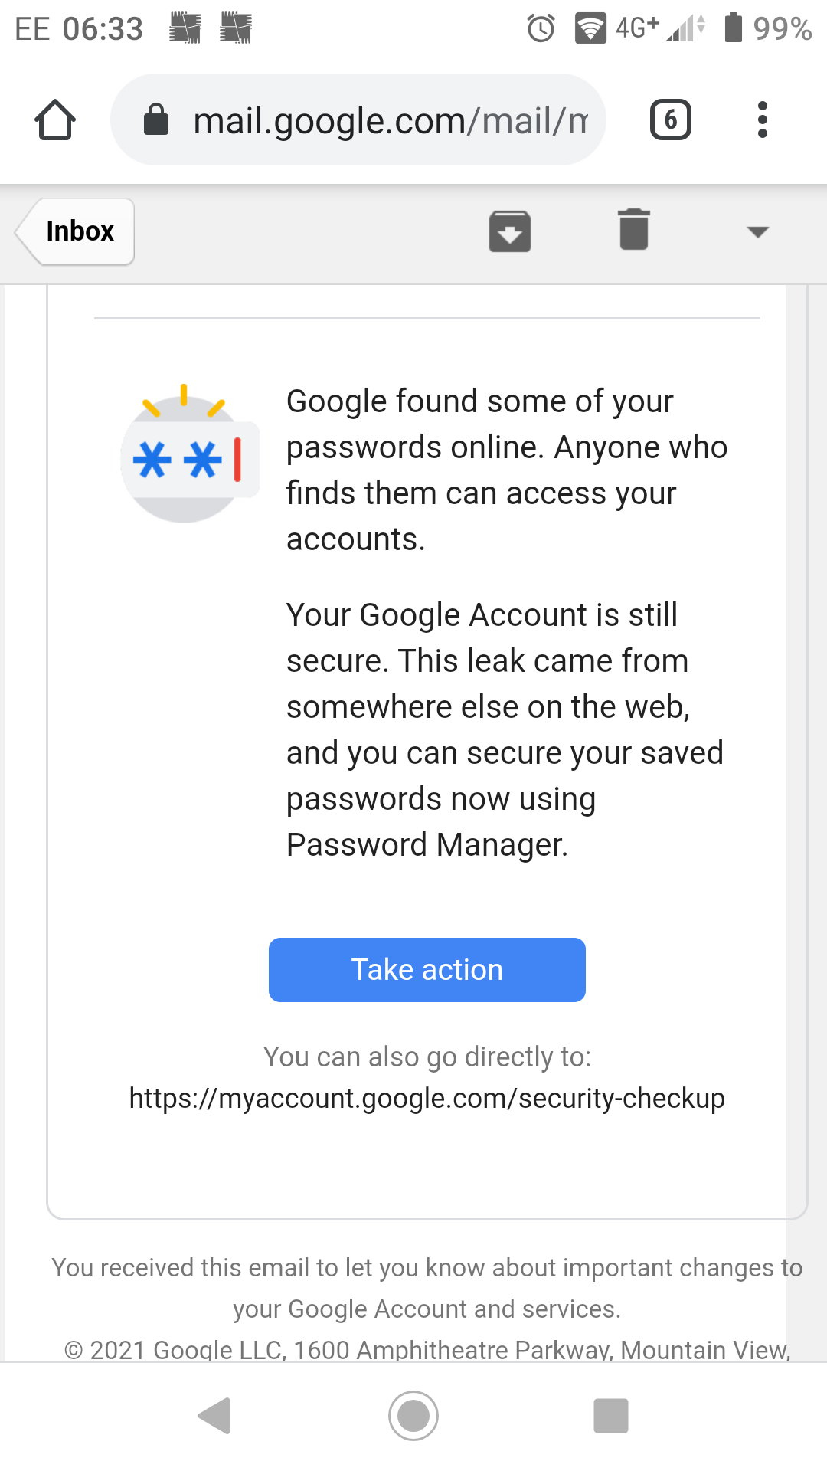The height and width of the screenshot is (1471, 827).
Task: Tap the browser home icon
Action: tap(55, 120)
